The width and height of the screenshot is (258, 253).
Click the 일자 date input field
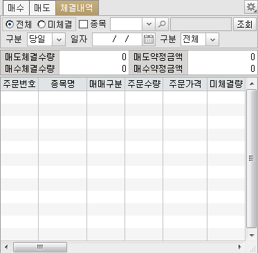pyautogui.click(x=117, y=39)
